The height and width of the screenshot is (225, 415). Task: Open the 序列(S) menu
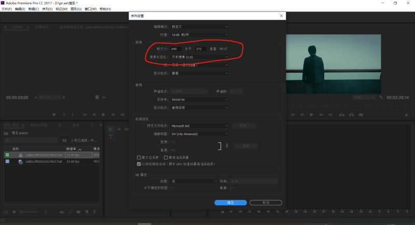coord(47,9)
